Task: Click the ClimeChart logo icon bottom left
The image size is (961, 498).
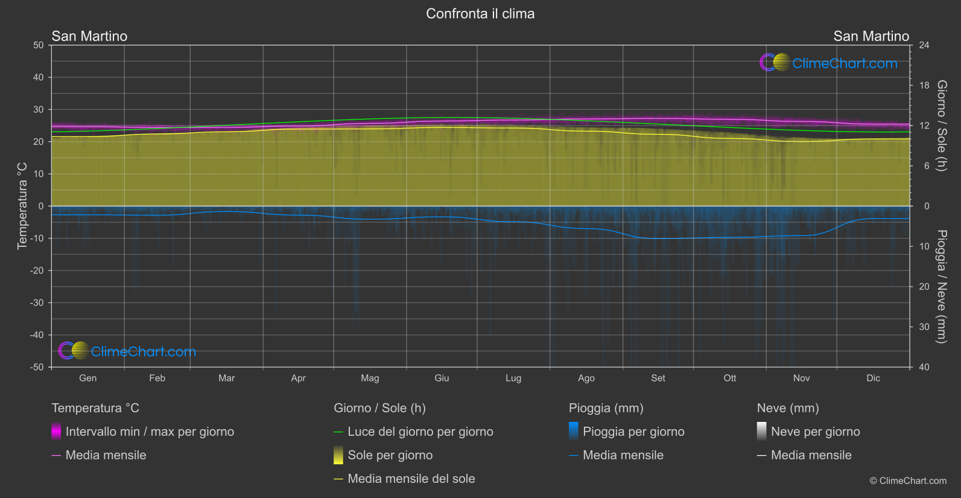Action: pyautogui.click(x=74, y=350)
